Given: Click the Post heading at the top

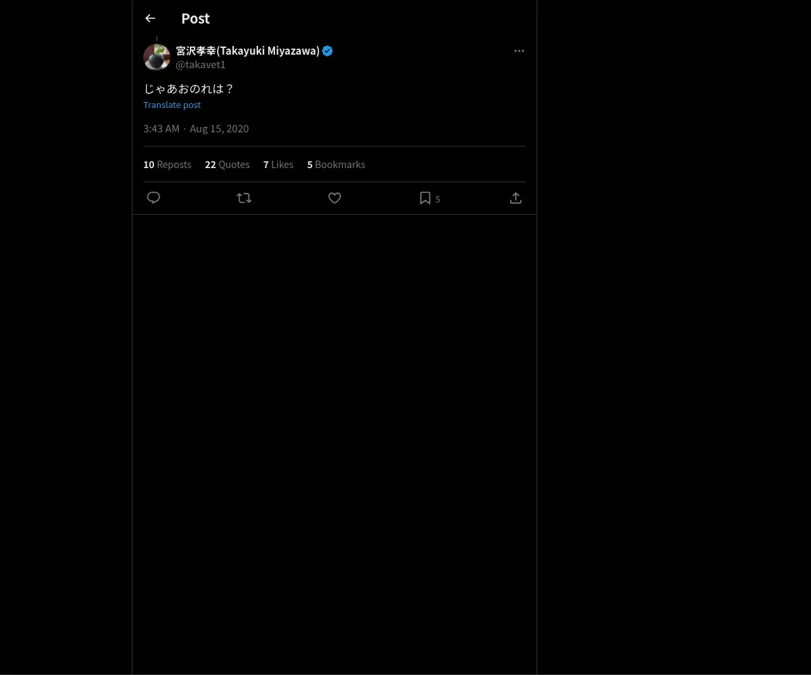Looking at the screenshot, I should click(x=195, y=18).
